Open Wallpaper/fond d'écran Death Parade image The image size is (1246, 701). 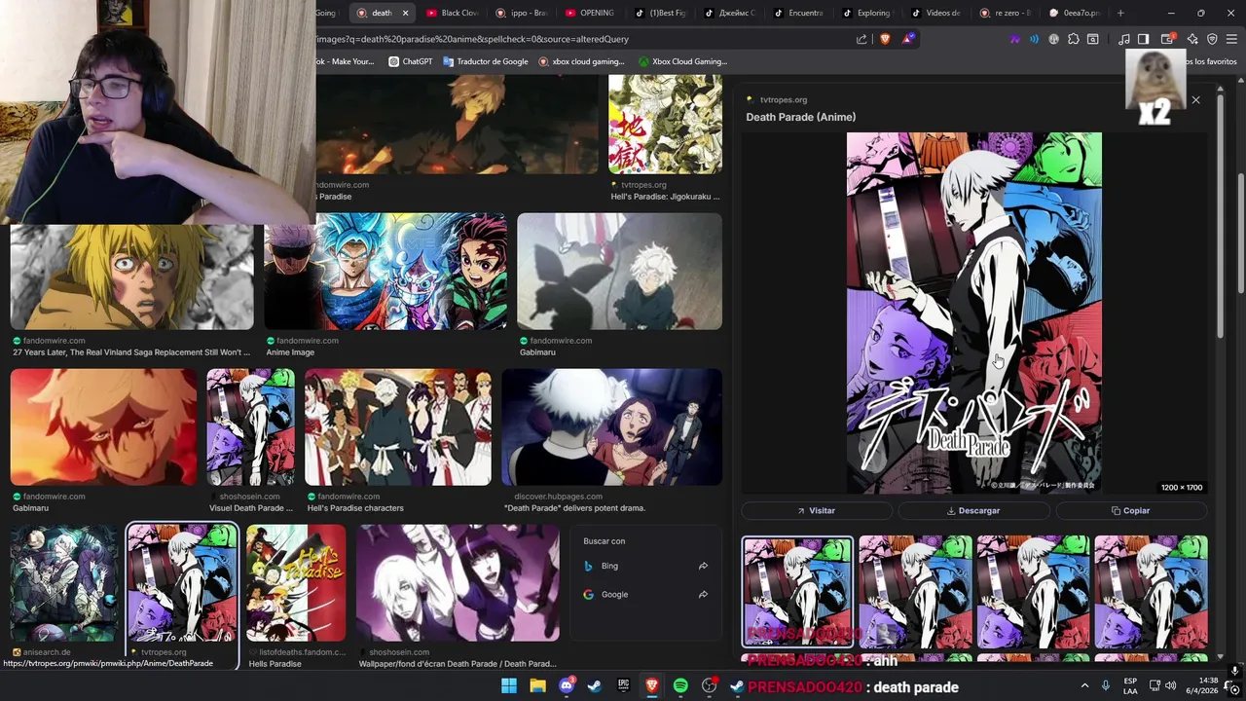pyautogui.click(x=458, y=583)
